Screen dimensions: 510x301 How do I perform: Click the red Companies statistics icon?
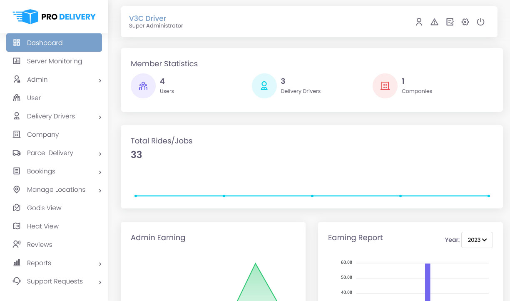click(x=385, y=86)
